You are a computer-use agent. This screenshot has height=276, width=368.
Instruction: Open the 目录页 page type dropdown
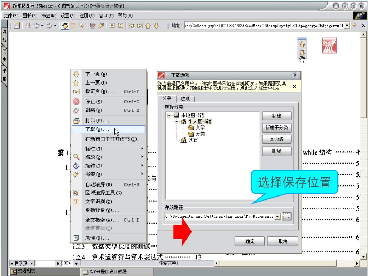[12, 263]
